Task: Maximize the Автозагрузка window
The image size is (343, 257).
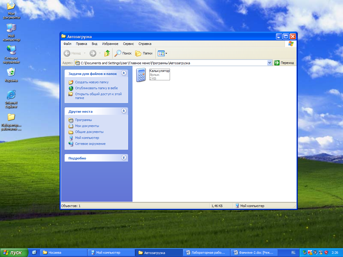Action: 286,37
